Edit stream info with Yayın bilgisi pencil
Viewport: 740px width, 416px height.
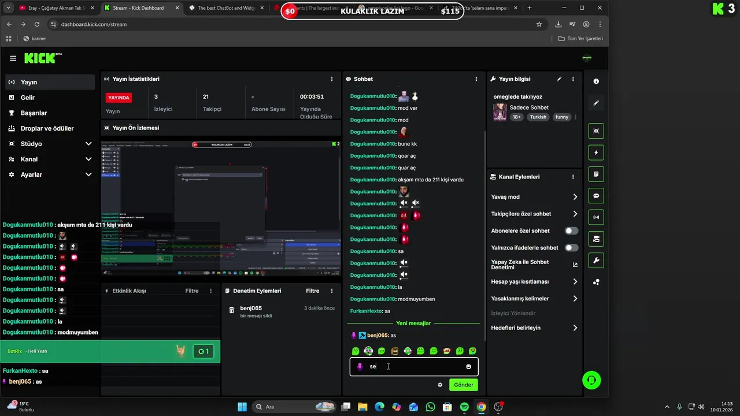pyautogui.click(x=559, y=79)
